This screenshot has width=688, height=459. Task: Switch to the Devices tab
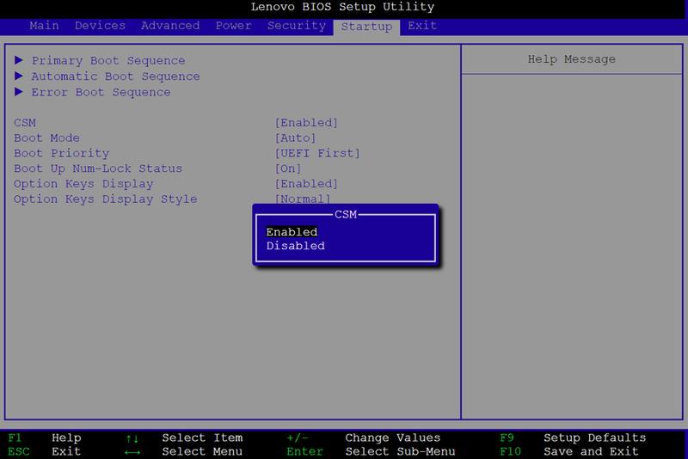[x=100, y=26]
